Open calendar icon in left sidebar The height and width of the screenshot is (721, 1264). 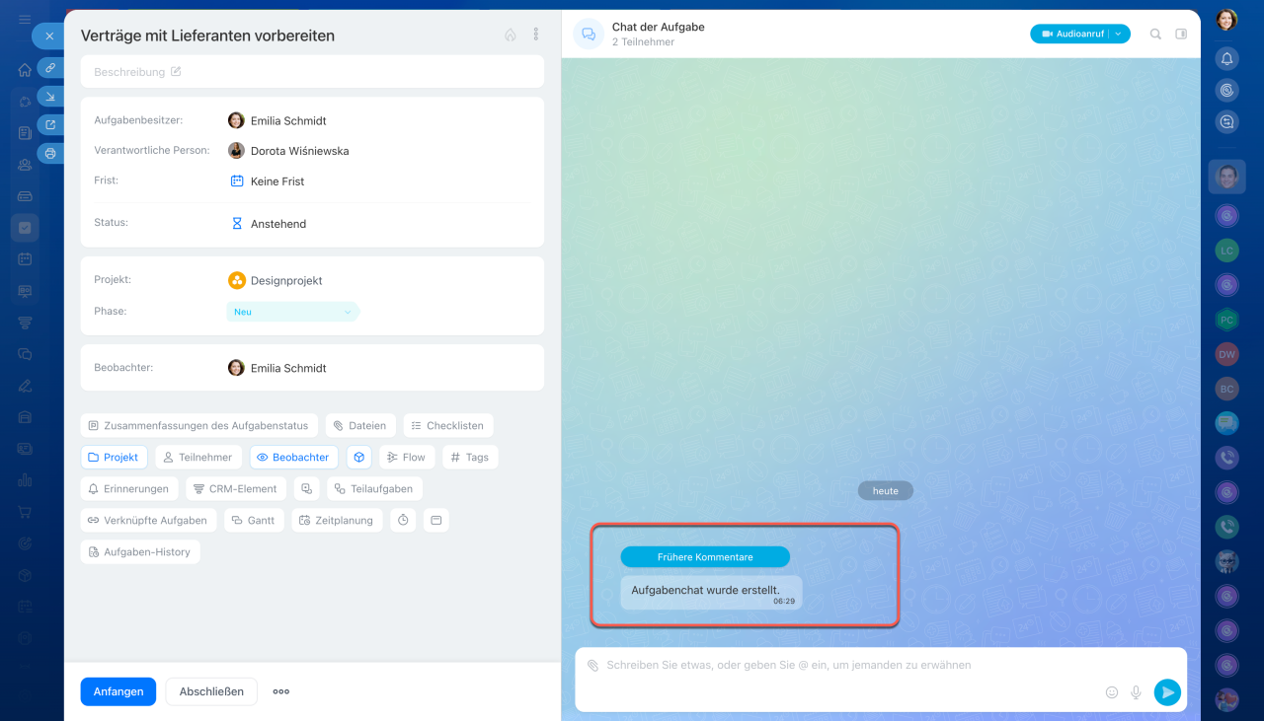pyautogui.click(x=25, y=259)
